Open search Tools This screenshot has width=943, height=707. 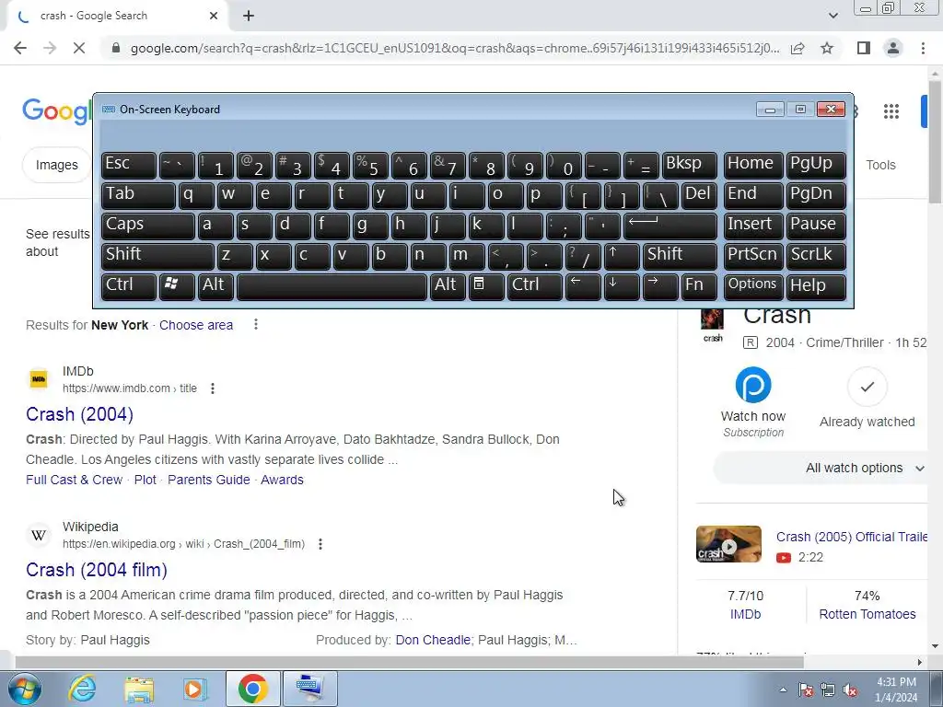pyautogui.click(x=880, y=165)
